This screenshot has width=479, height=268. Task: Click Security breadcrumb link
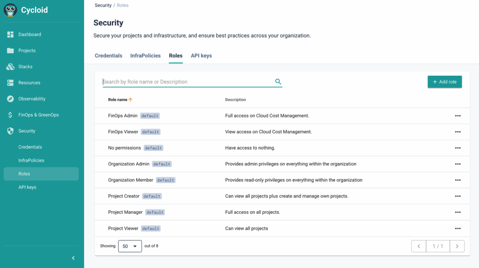(x=103, y=6)
